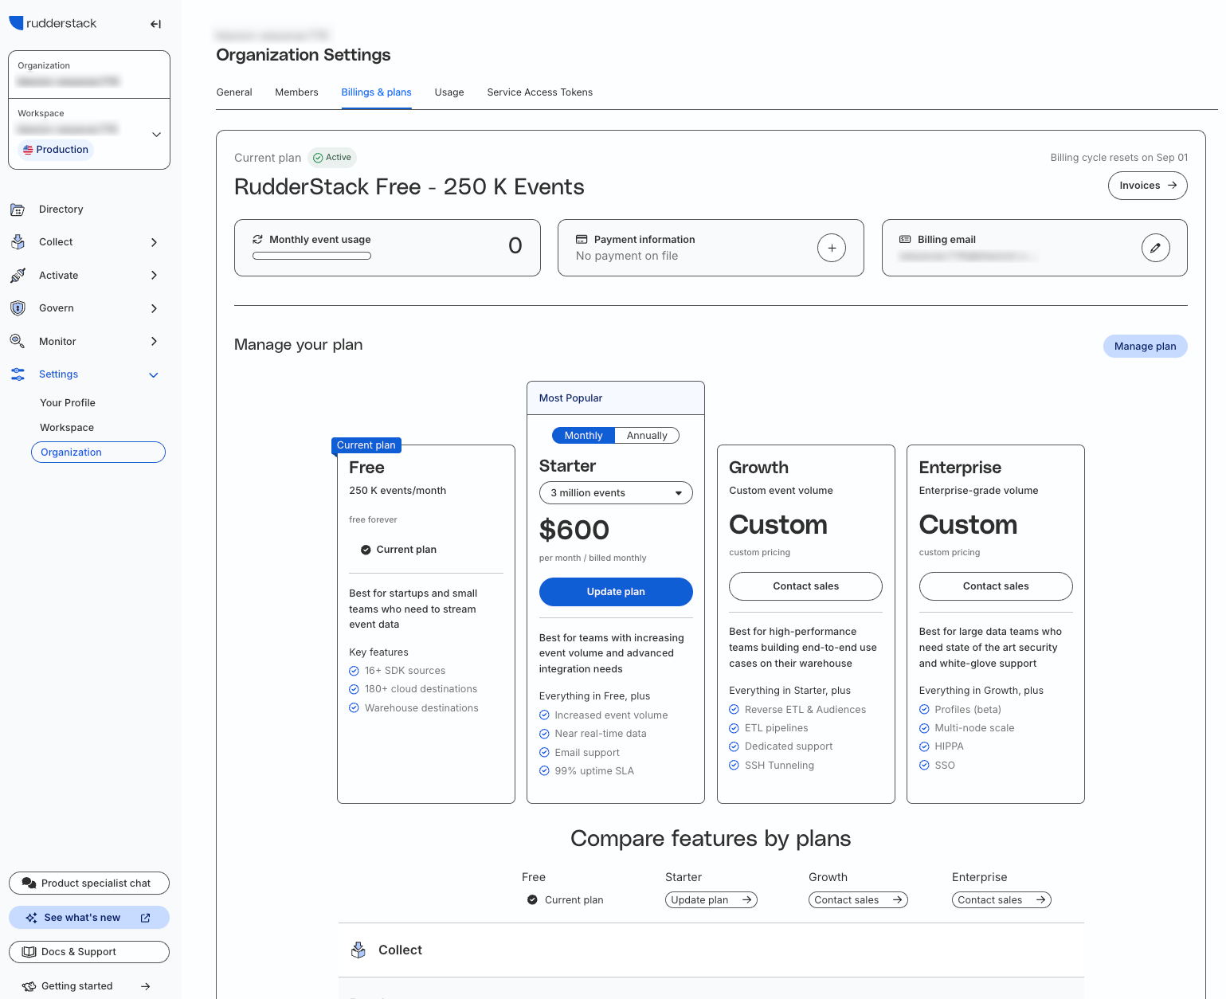
Task: Select Monthly billing toggle
Action: (584, 436)
